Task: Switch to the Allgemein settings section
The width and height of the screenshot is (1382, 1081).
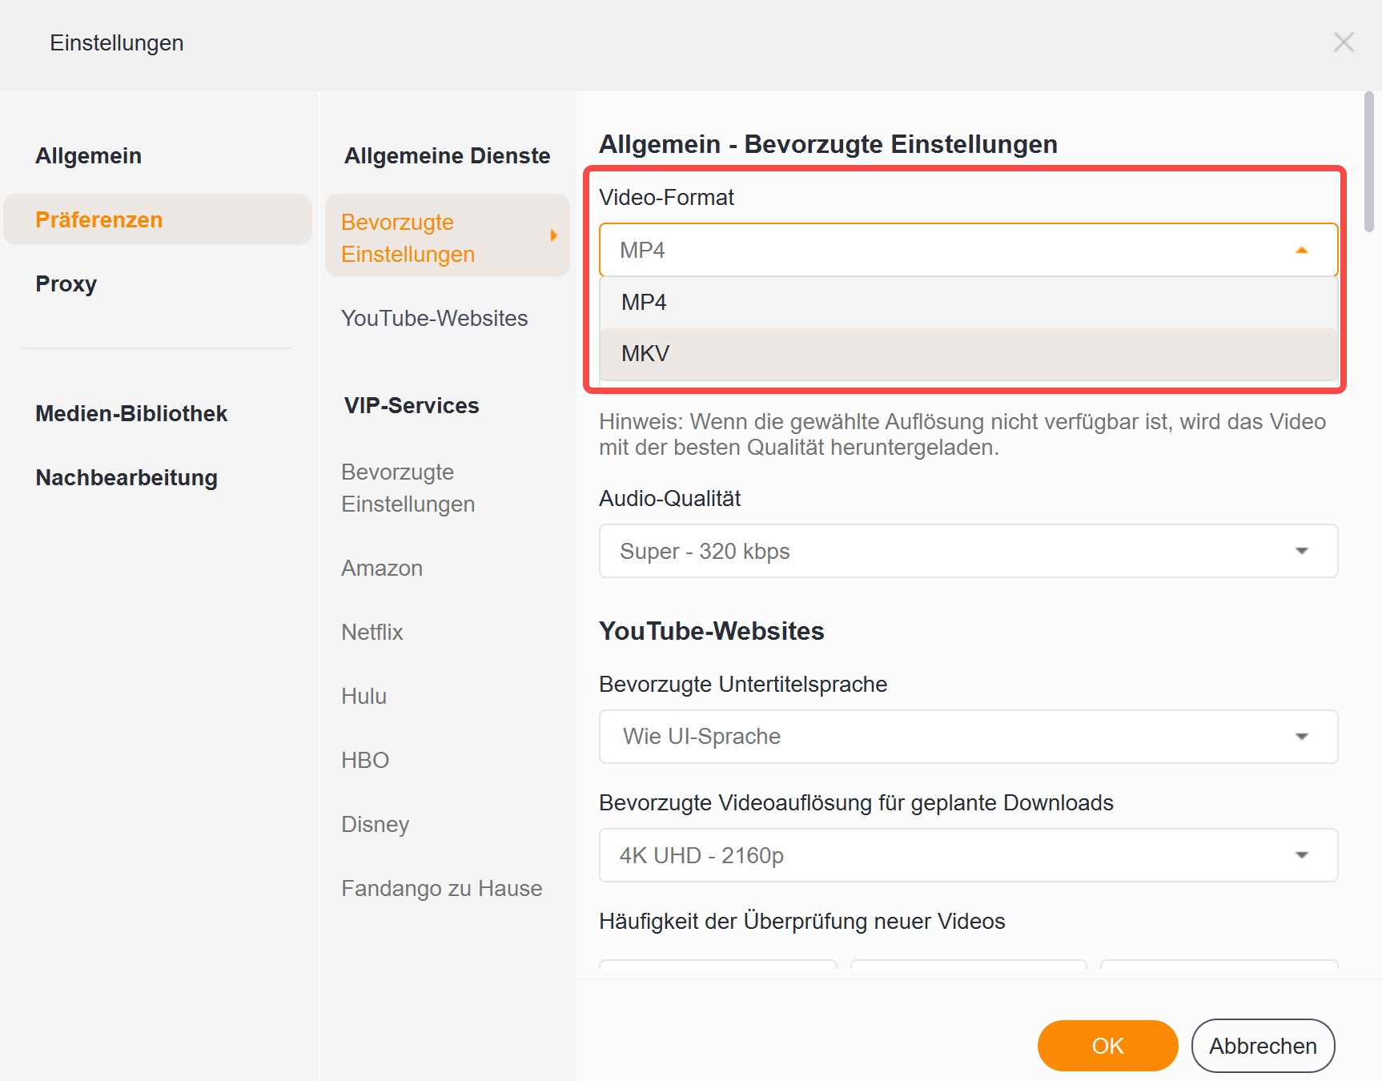Action: point(88,155)
